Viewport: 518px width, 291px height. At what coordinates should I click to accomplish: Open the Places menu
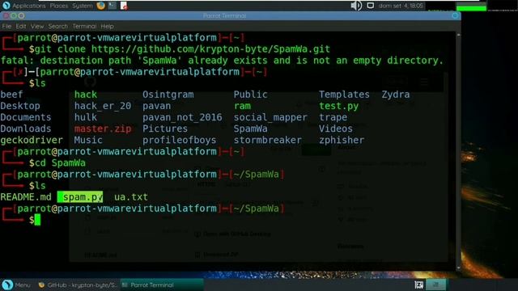coord(59,6)
